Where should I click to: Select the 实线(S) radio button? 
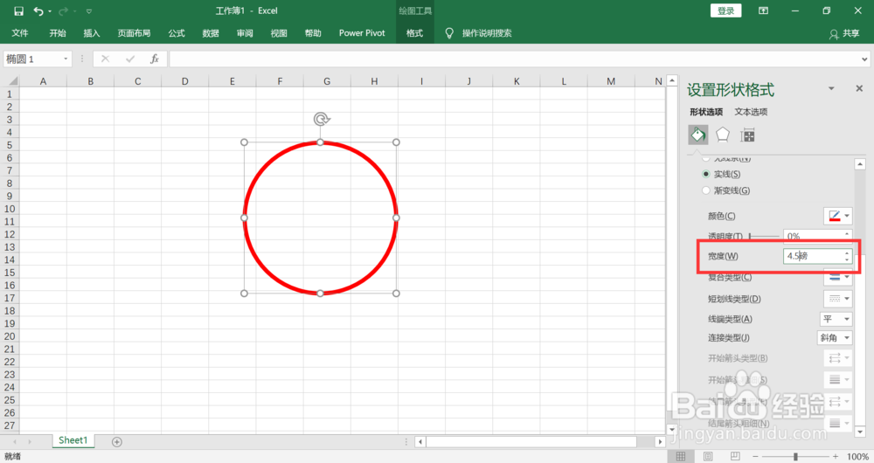coord(706,175)
